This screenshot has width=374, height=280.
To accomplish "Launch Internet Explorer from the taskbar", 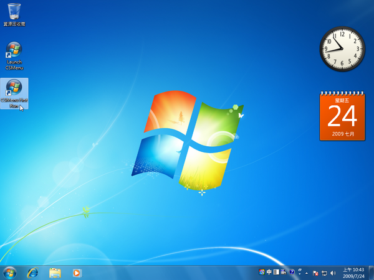I will pos(32,273).
